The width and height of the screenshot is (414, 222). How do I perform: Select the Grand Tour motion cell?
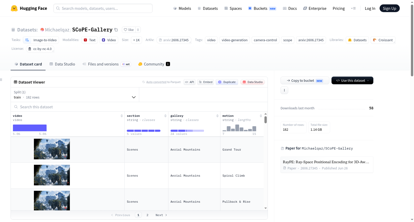(242, 150)
